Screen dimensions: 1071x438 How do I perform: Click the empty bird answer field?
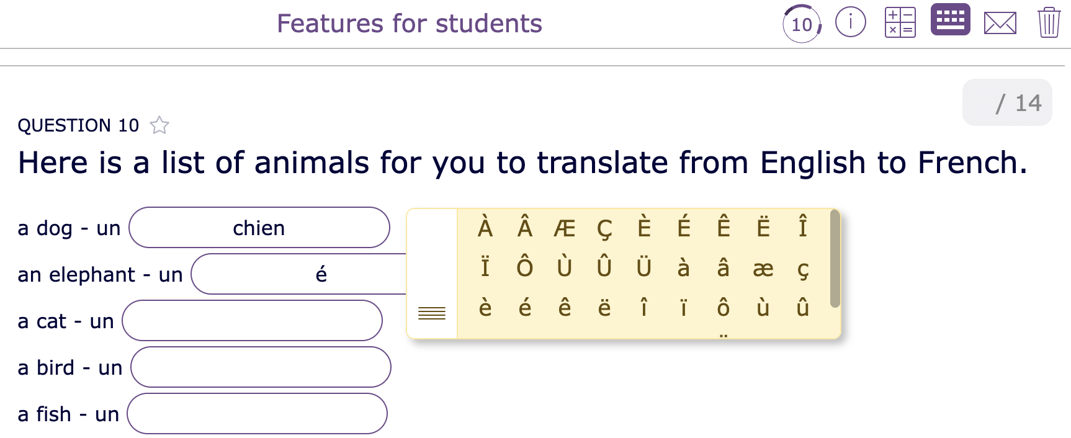261,367
